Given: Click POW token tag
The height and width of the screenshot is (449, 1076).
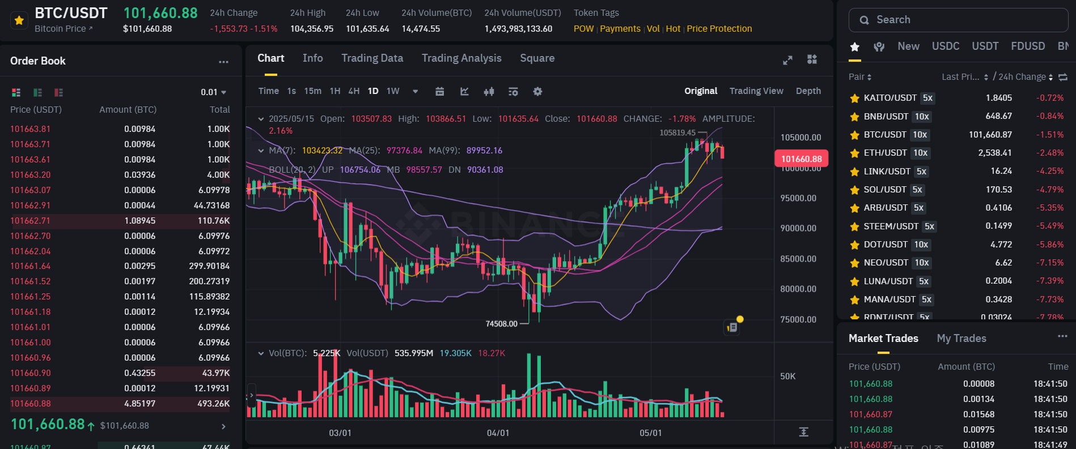Looking at the screenshot, I should (583, 29).
